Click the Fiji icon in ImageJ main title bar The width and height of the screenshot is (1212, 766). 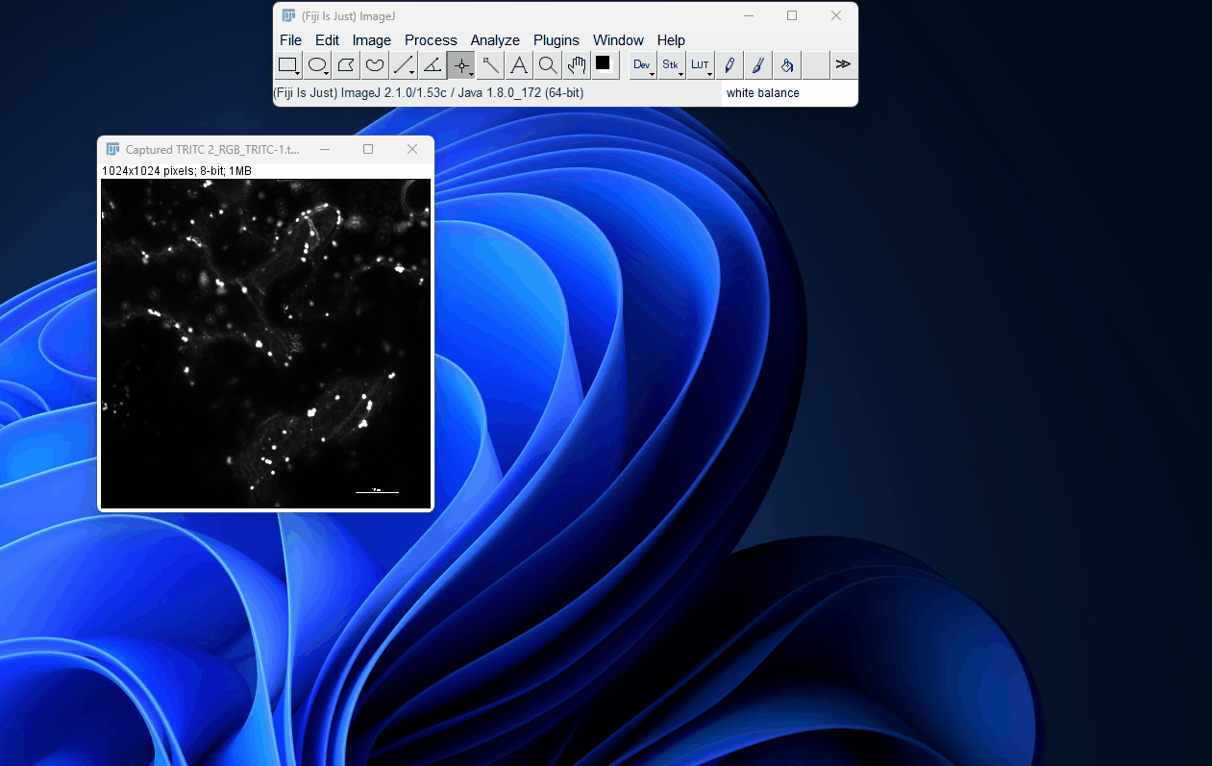(288, 15)
